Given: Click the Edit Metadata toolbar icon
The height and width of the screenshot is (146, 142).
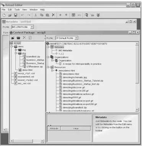Looking at the screenshot, I should click(x=73, y=15).
